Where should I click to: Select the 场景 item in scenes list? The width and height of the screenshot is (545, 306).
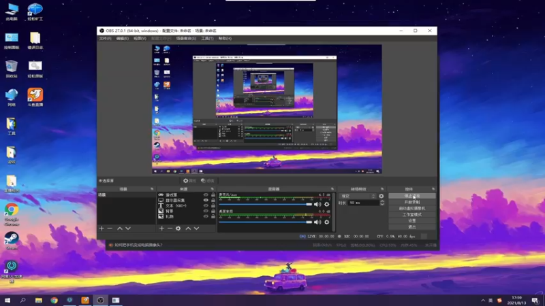(126, 195)
